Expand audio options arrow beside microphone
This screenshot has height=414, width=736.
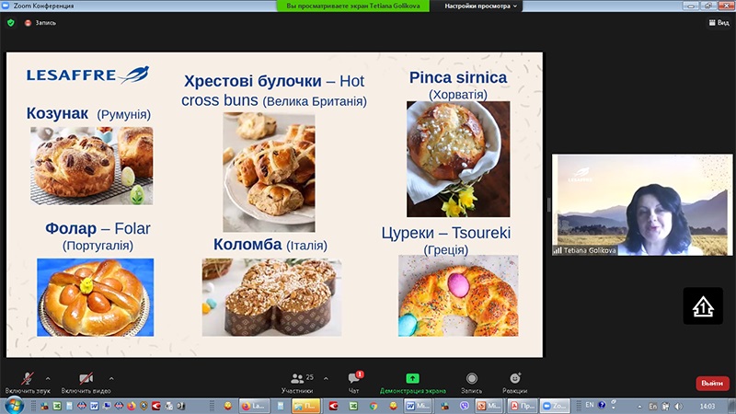(48, 377)
